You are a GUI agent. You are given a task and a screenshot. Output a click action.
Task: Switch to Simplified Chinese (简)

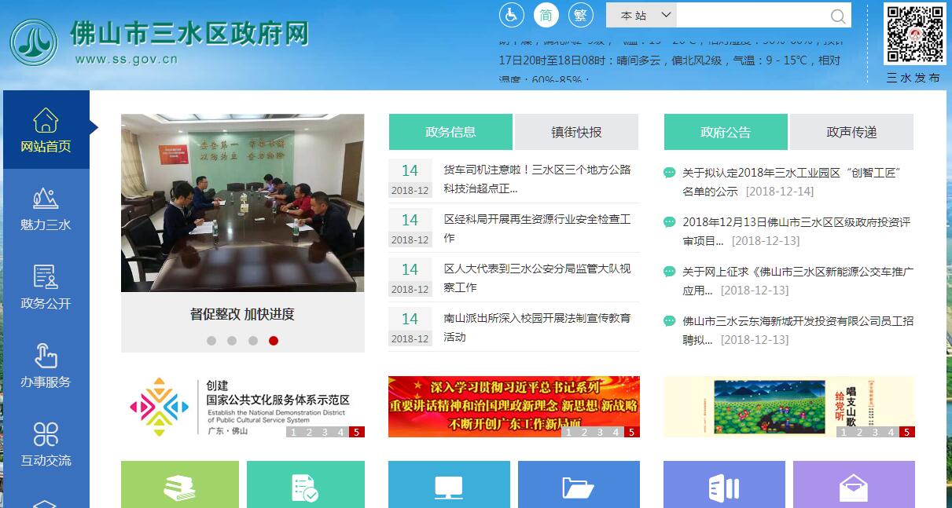[x=546, y=15]
